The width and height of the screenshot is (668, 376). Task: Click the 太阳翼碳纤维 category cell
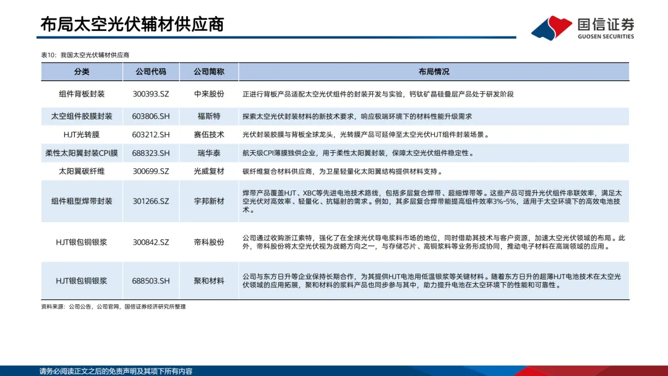[x=82, y=171]
